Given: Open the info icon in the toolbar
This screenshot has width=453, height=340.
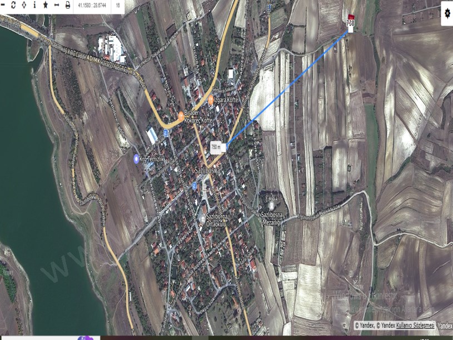Looking at the screenshot, I should tap(34, 5).
